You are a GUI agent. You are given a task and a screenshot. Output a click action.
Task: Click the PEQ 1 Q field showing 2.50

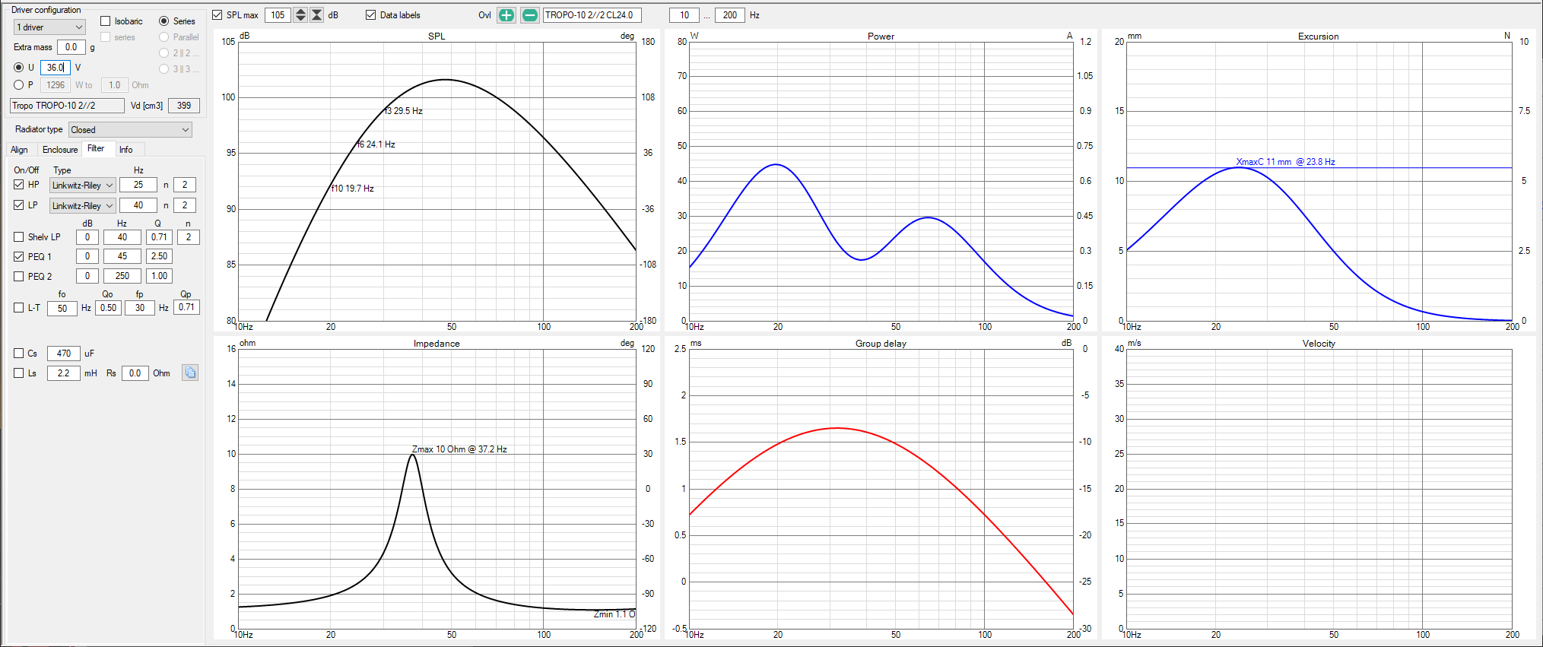159,256
